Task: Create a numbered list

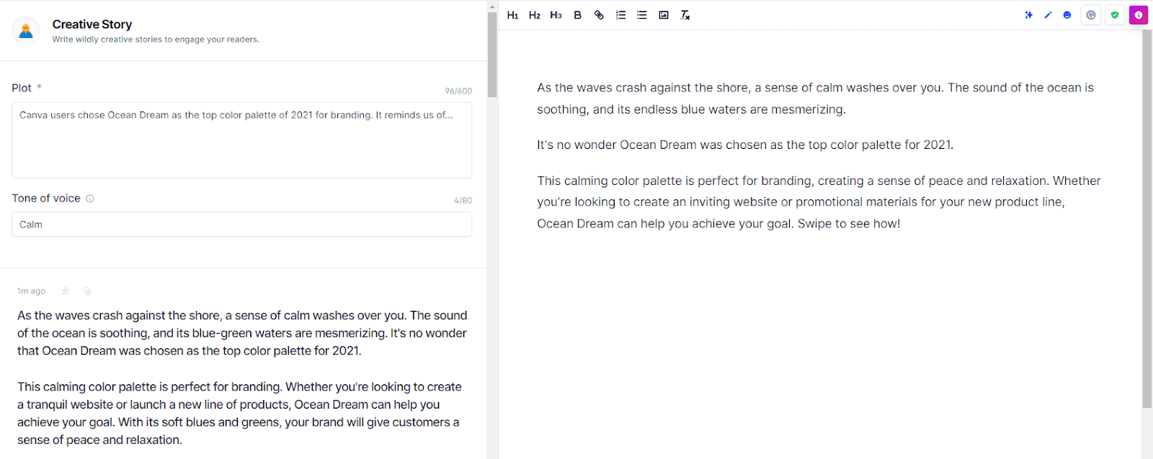Action: (x=620, y=15)
